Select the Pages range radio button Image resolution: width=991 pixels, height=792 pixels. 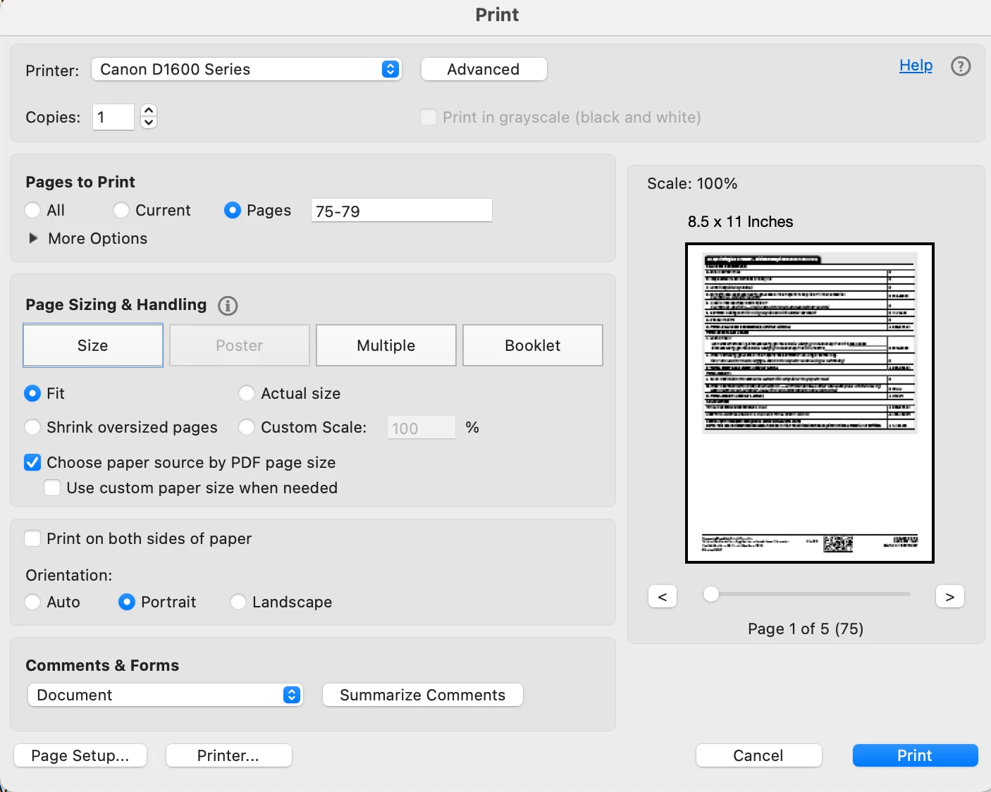(233, 210)
